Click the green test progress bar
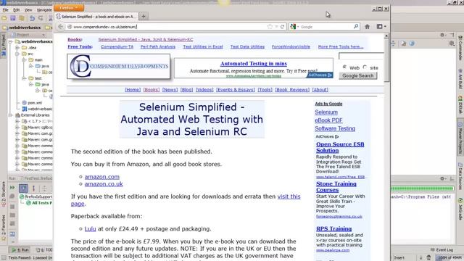The width and height of the screenshot is (464, 261). coord(422,188)
